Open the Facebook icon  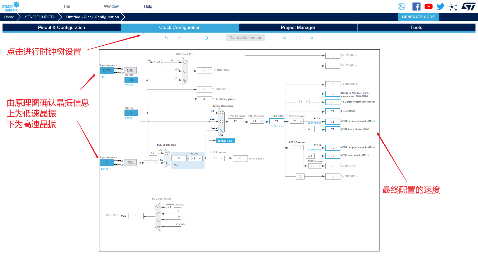(416, 7)
